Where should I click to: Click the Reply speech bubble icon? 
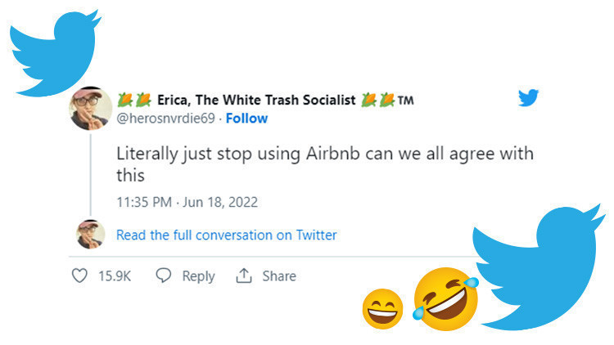tap(163, 276)
